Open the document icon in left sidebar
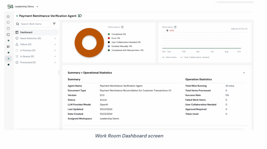 point(8,28)
